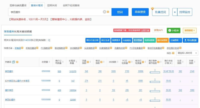The height and width of the screenshot is (108, 200).
Task: Open help icon beside PC日检索量词 filter
Action: 144,48
